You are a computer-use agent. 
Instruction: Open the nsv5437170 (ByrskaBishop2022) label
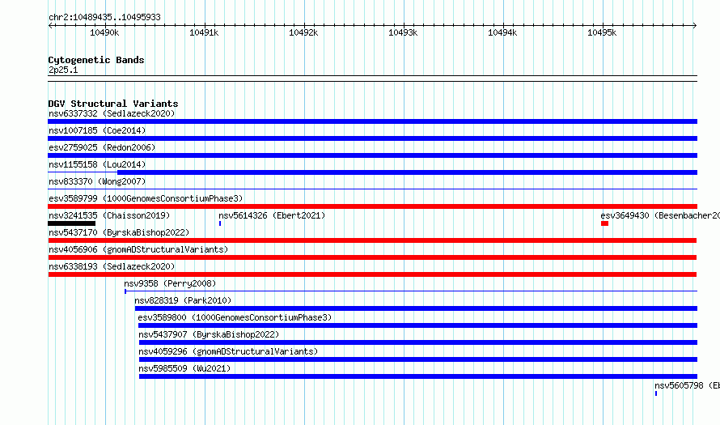pos(119,232)
